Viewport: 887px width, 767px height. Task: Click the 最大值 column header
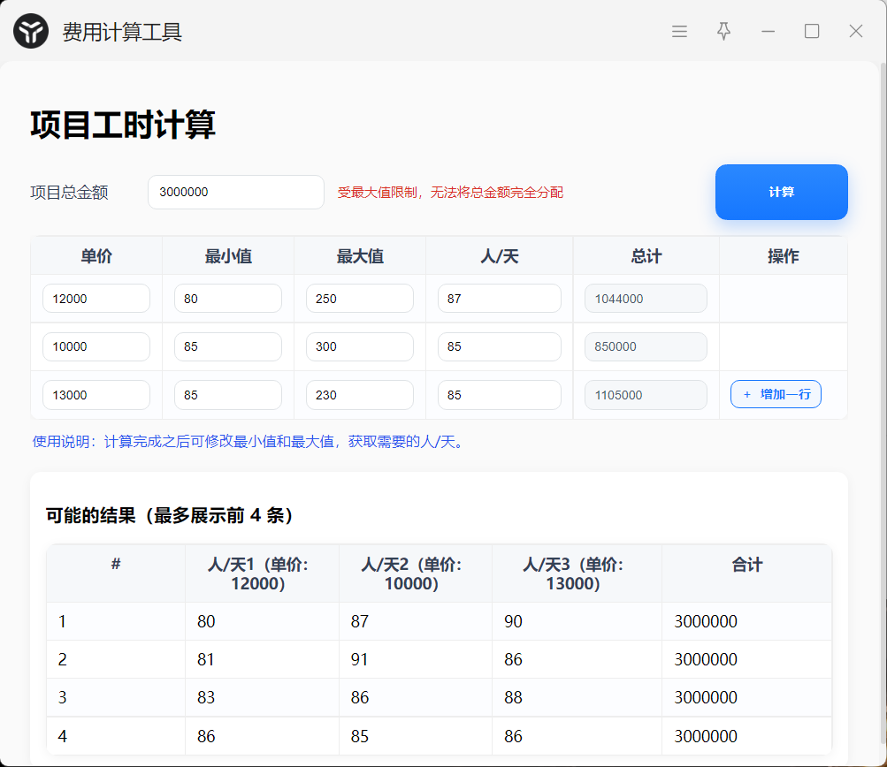coord(360,256)
